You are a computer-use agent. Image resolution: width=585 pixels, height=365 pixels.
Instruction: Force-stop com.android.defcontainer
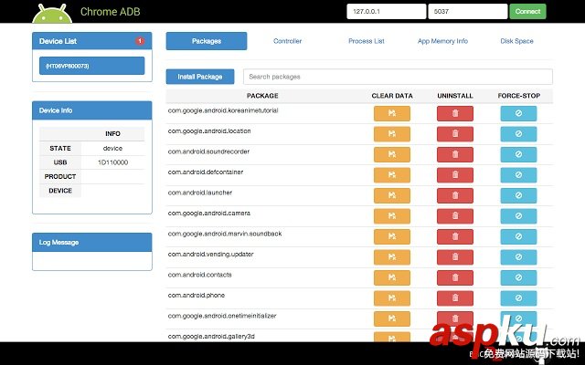(x=518, y=174)
